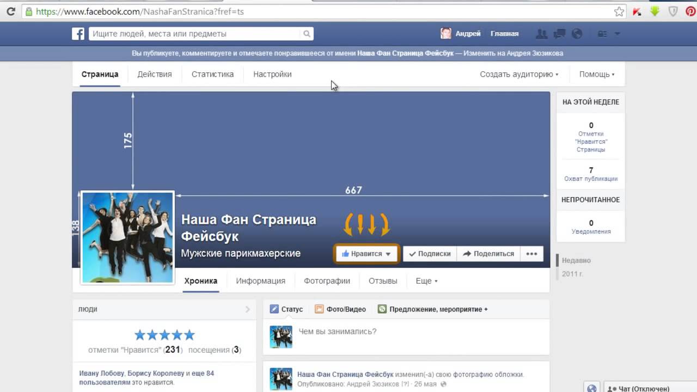Click post author Наша Фан Страница Фейсбук

tap(345, 375)
